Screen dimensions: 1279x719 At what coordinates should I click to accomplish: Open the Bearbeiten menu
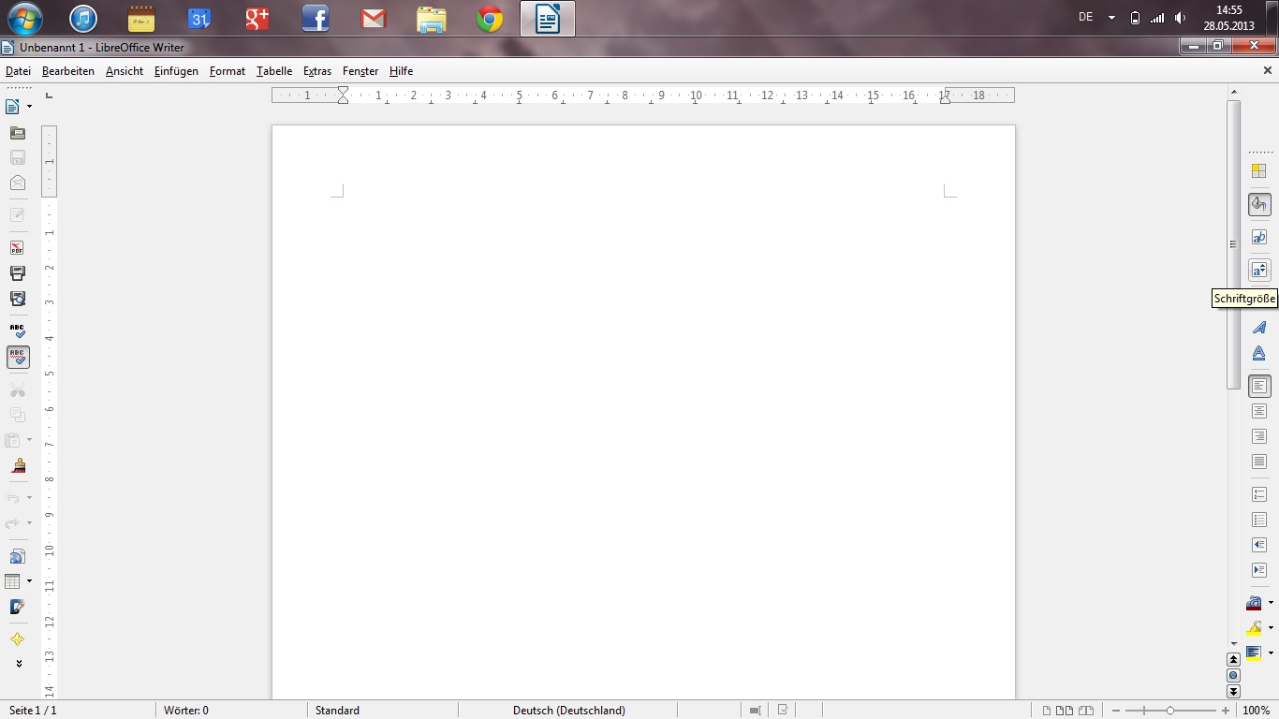[68, 71]
